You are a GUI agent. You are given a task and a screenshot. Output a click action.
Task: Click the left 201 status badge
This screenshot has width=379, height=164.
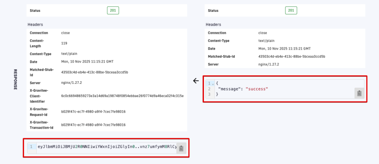[x=113, y=10]
